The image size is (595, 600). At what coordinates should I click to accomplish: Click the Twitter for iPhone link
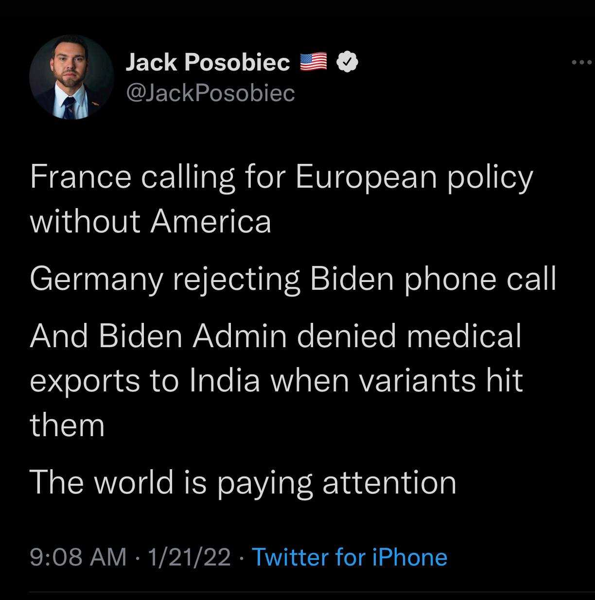point(350,557)
